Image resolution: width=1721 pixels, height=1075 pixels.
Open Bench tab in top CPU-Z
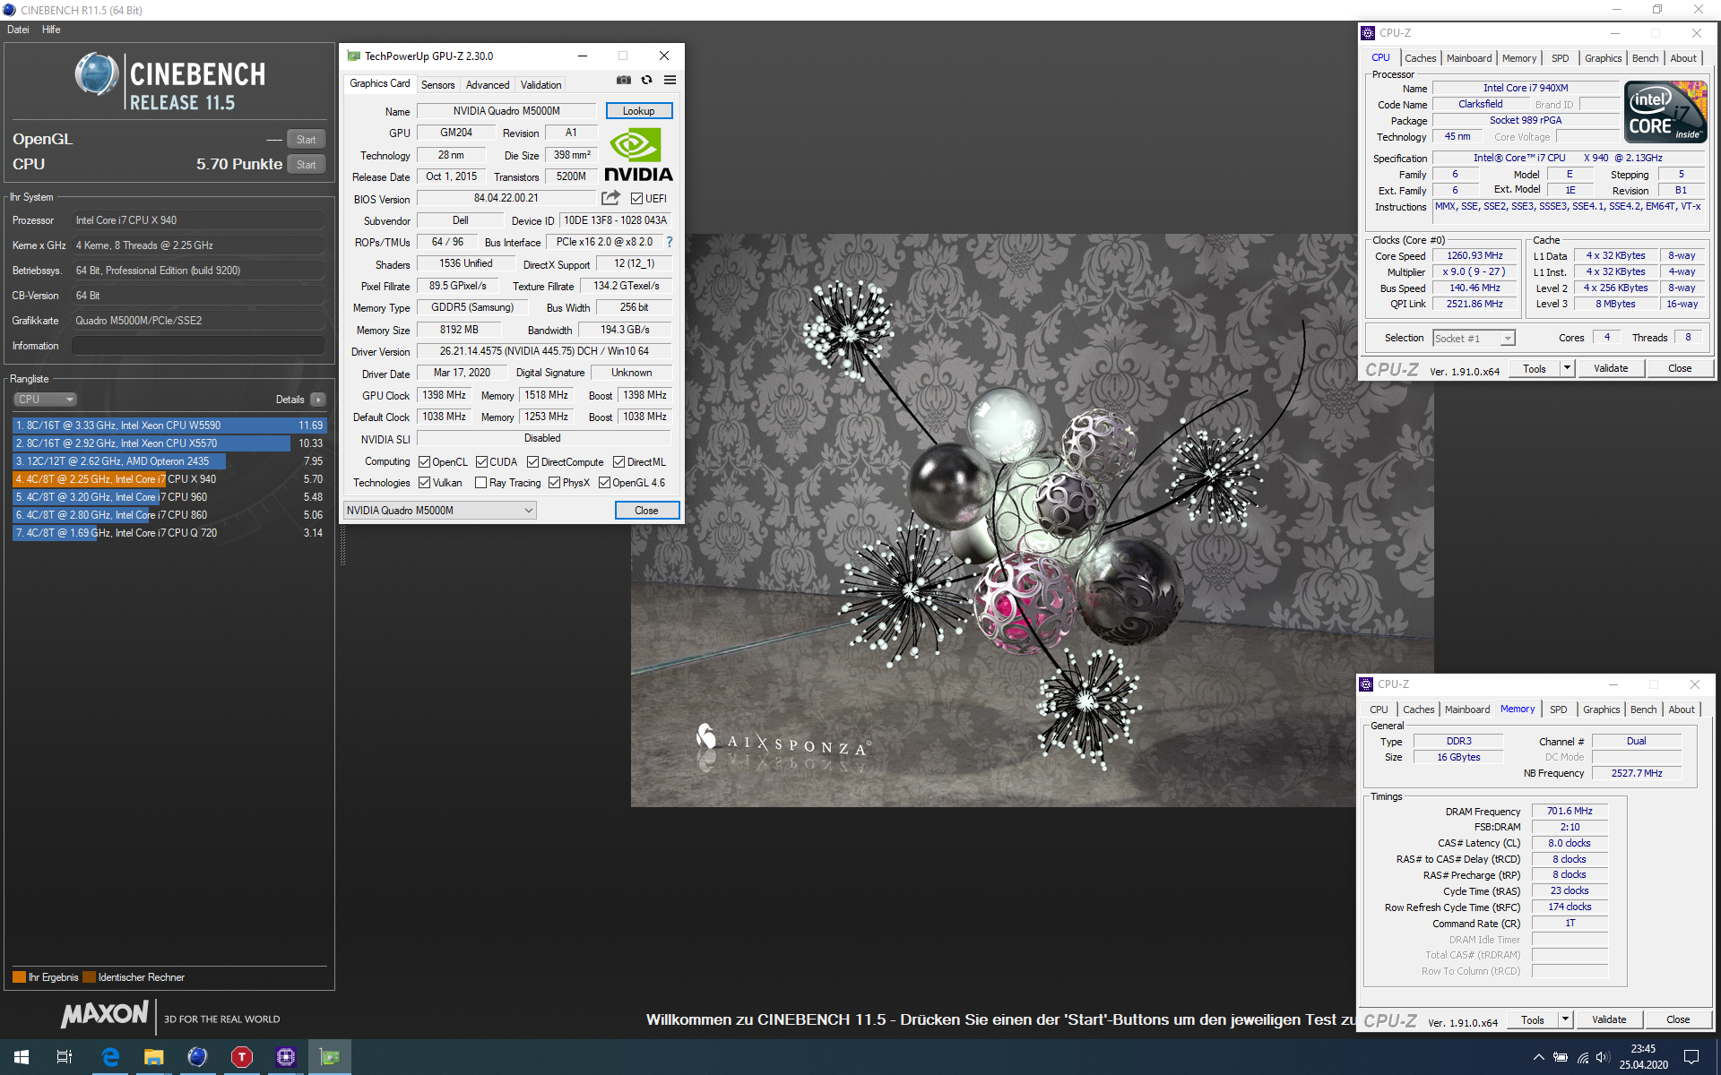point(1645,58)
